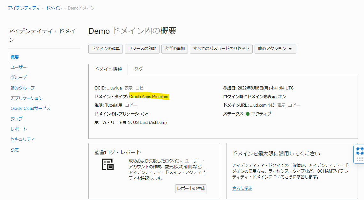Click the audit log report icon
This screenshot has width=364, height=200.
coord(108,164)
